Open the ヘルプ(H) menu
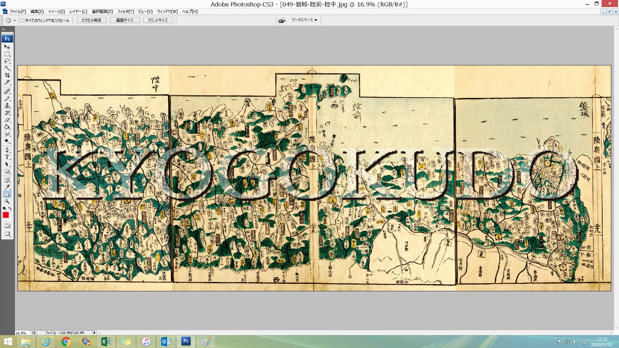The image size is (619, 348). [190, 11]
